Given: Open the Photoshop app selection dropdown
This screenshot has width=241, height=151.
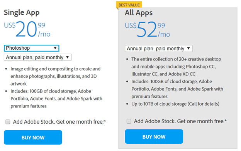Looking at the screenshot, I should click(32, 48).
